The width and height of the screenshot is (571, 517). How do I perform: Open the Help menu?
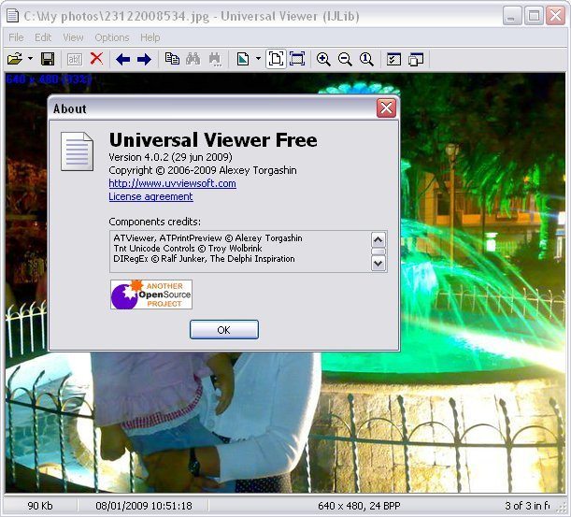point(150,37)
